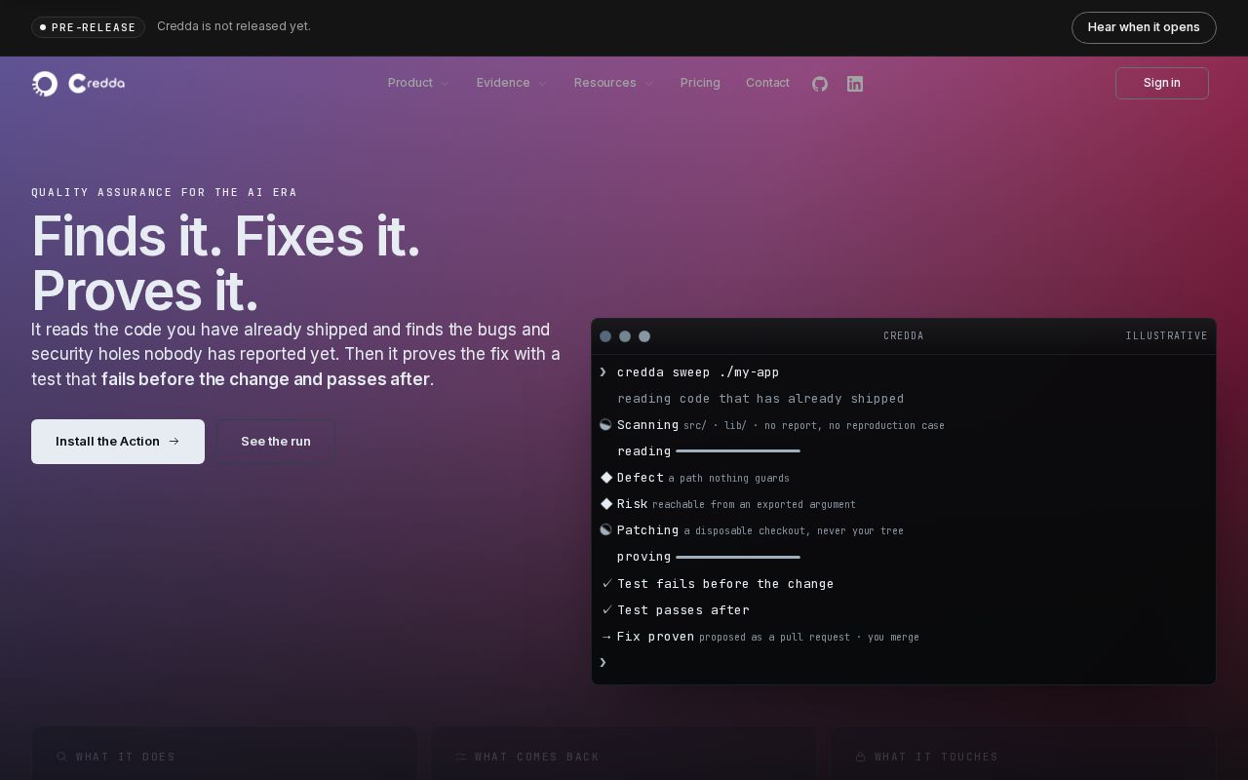Click the Credda logo in navbar
Viewport: 1248px width, 780px height.
coord(78,84)
